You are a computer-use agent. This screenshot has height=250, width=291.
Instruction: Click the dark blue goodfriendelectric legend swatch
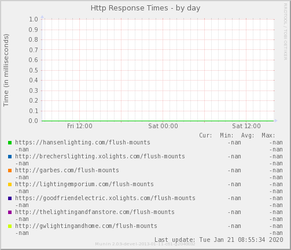click(x=10, y=198)
